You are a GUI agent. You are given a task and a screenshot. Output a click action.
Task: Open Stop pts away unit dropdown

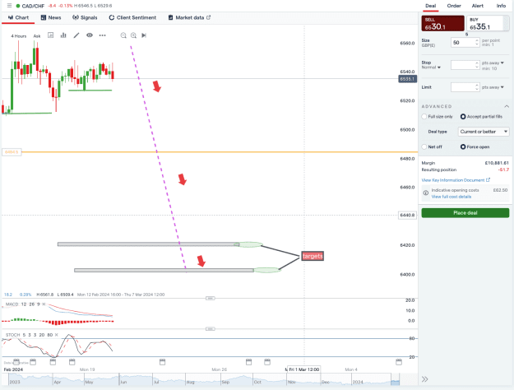(x=493, y=63)
